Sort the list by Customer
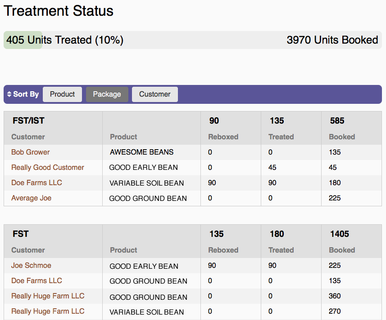This screenshot has height=320, width=386. pyautogui.click(x=154, y=94)
